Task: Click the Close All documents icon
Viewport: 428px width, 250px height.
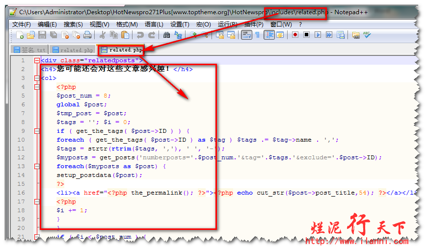Action: click(76, 35)
